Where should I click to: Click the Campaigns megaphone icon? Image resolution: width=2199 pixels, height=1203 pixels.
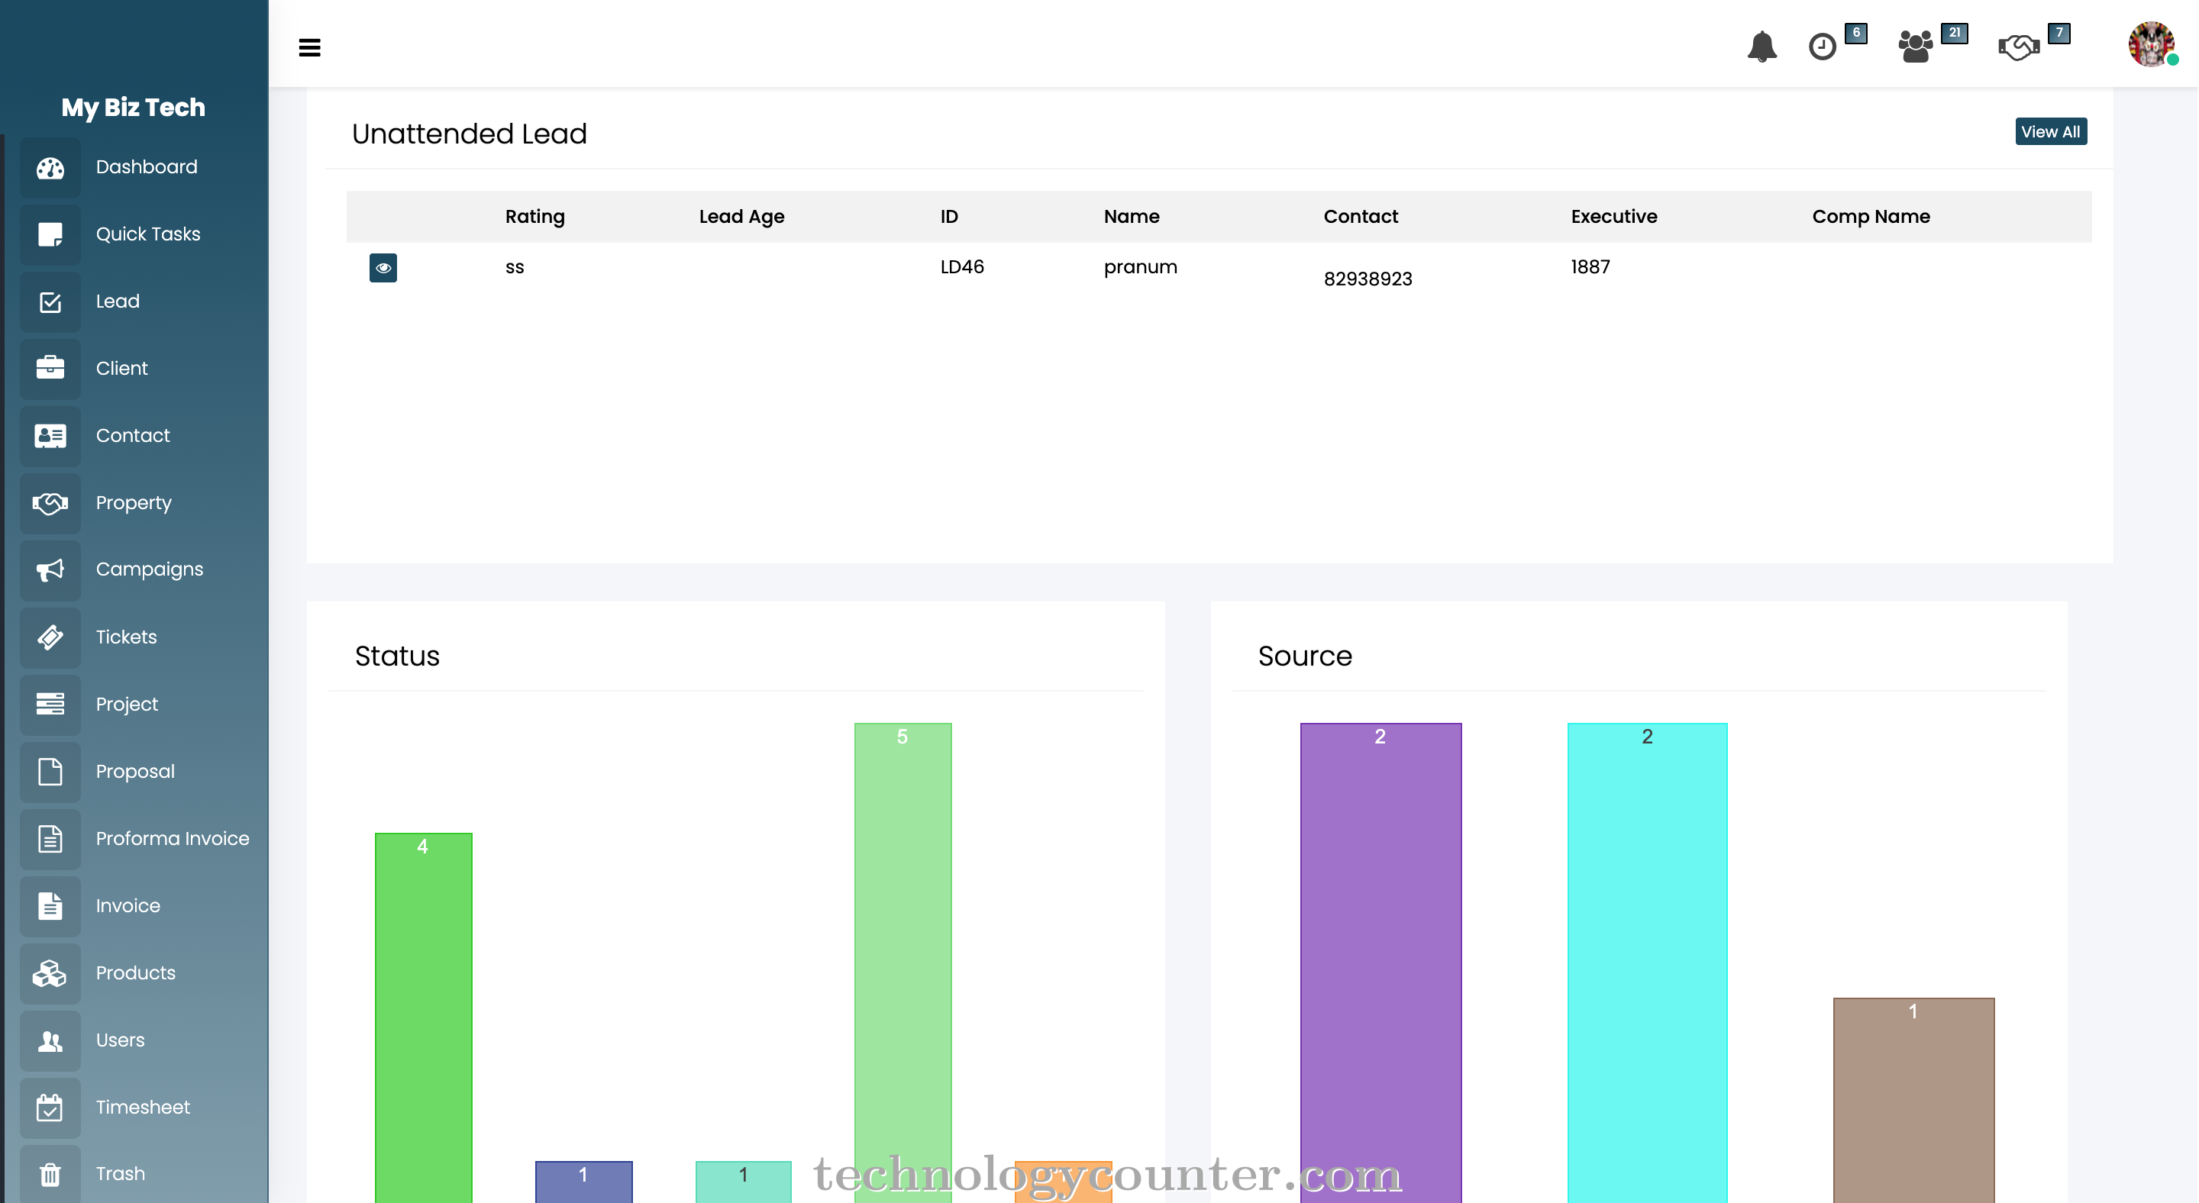coord(50,570)
